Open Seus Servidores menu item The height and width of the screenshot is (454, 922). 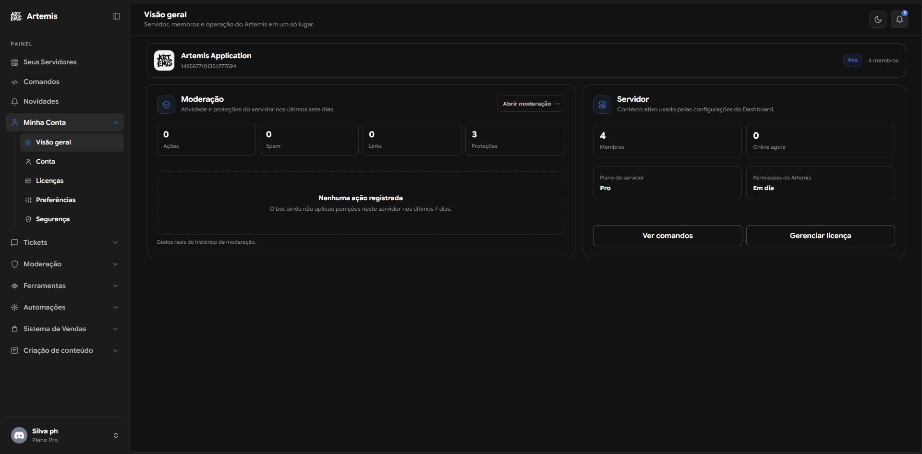[x=65, y=62]
